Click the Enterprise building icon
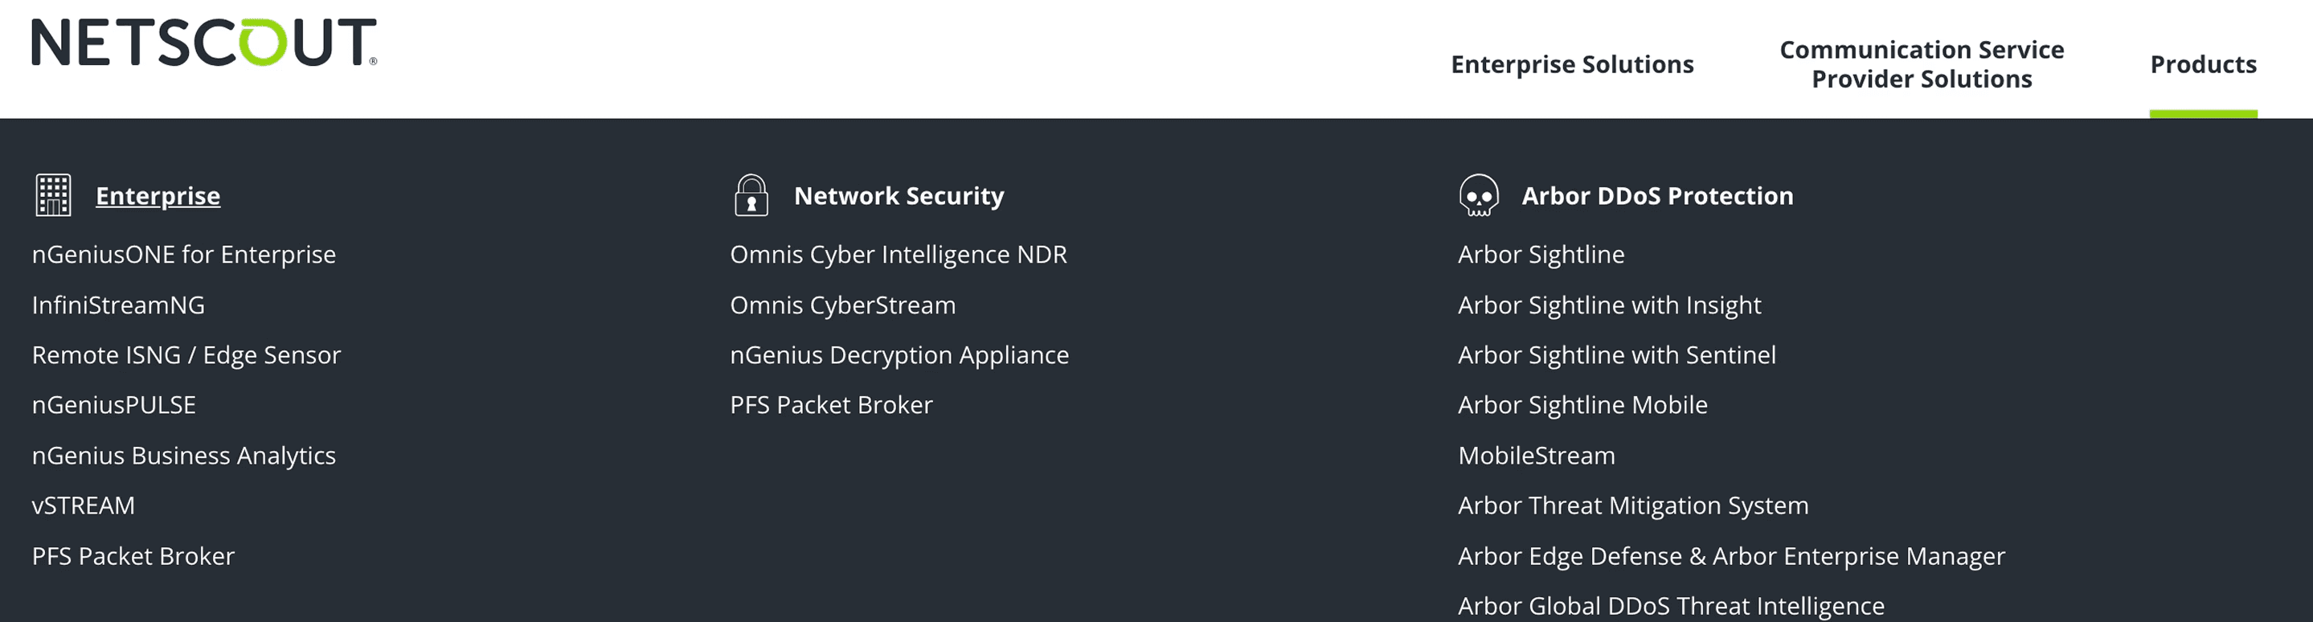 tap(53, 194)
